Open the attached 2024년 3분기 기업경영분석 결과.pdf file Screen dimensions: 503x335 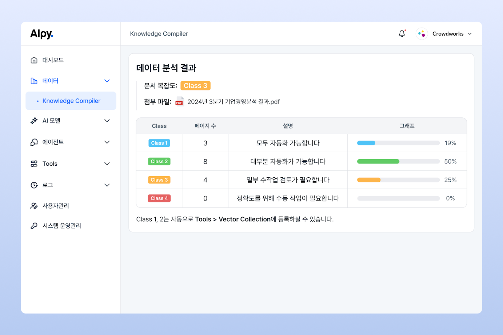click(233, 102)
